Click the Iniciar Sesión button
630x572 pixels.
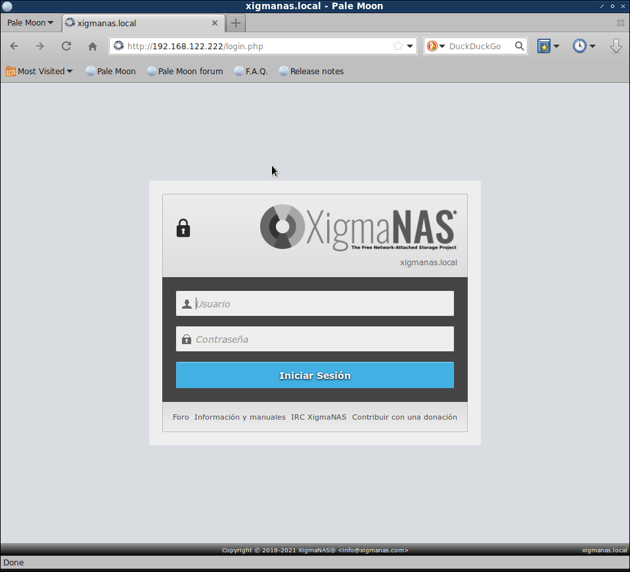[315, 375]
